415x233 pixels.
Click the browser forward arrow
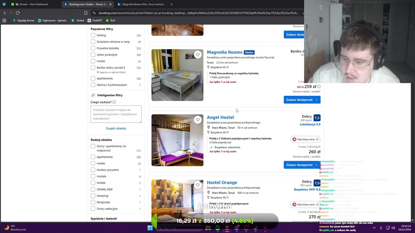coord(11,13)
